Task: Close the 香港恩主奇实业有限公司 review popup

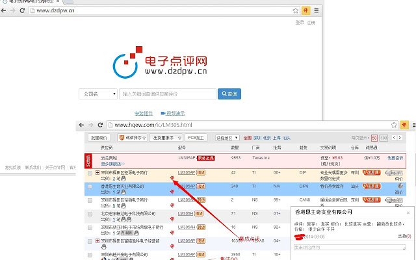Action: (x=408, y=213)
